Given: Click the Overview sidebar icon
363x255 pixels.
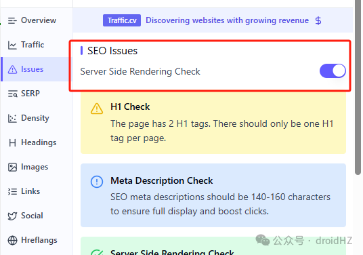Looking at the screenshot, I should (12, 20).
